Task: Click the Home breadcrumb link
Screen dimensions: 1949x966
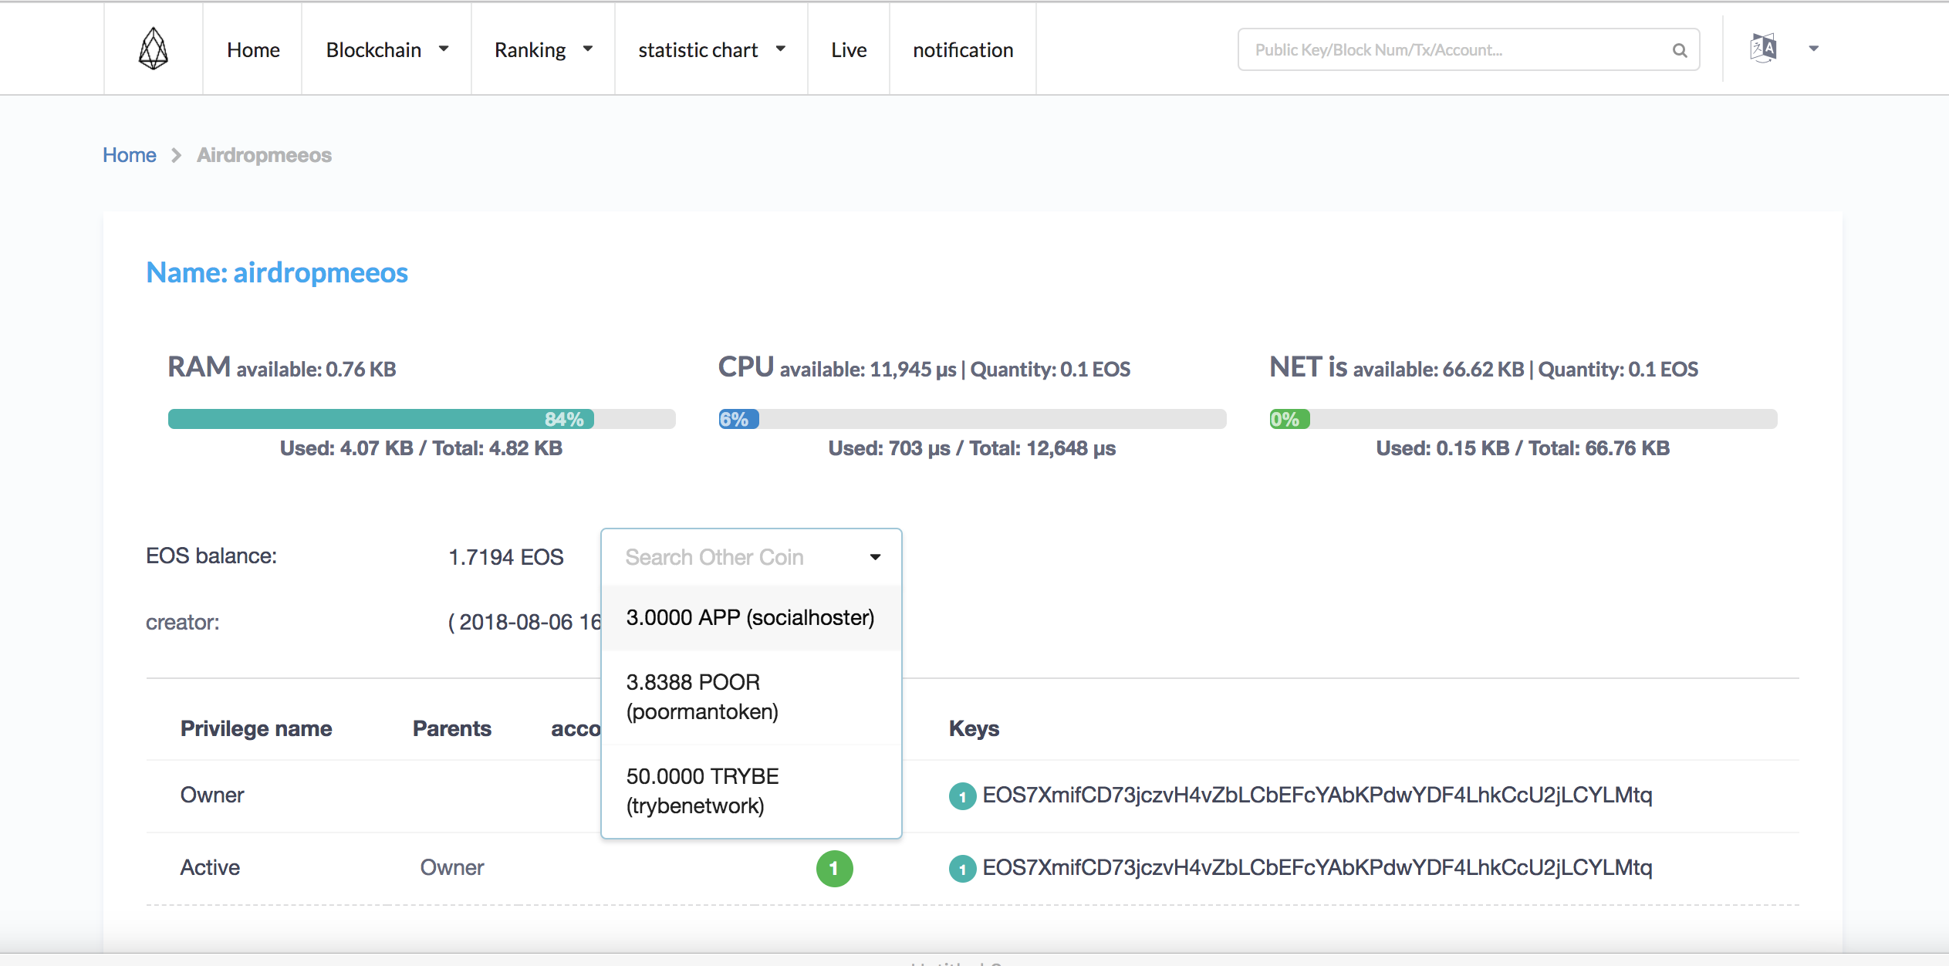Action: point(130,155)
